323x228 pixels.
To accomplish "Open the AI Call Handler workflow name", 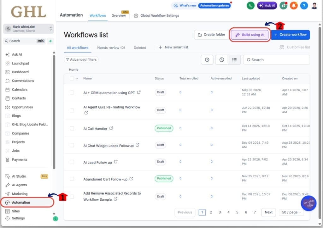I will 95,129.
